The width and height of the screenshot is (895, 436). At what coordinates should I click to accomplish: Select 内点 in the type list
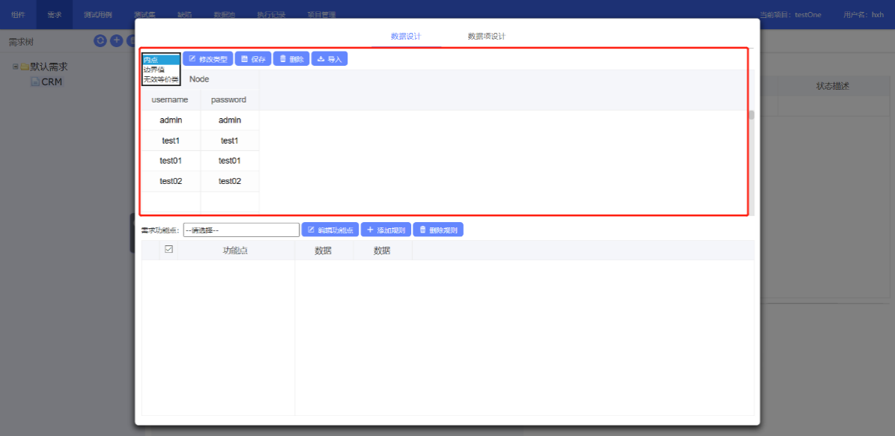[160, 60]
